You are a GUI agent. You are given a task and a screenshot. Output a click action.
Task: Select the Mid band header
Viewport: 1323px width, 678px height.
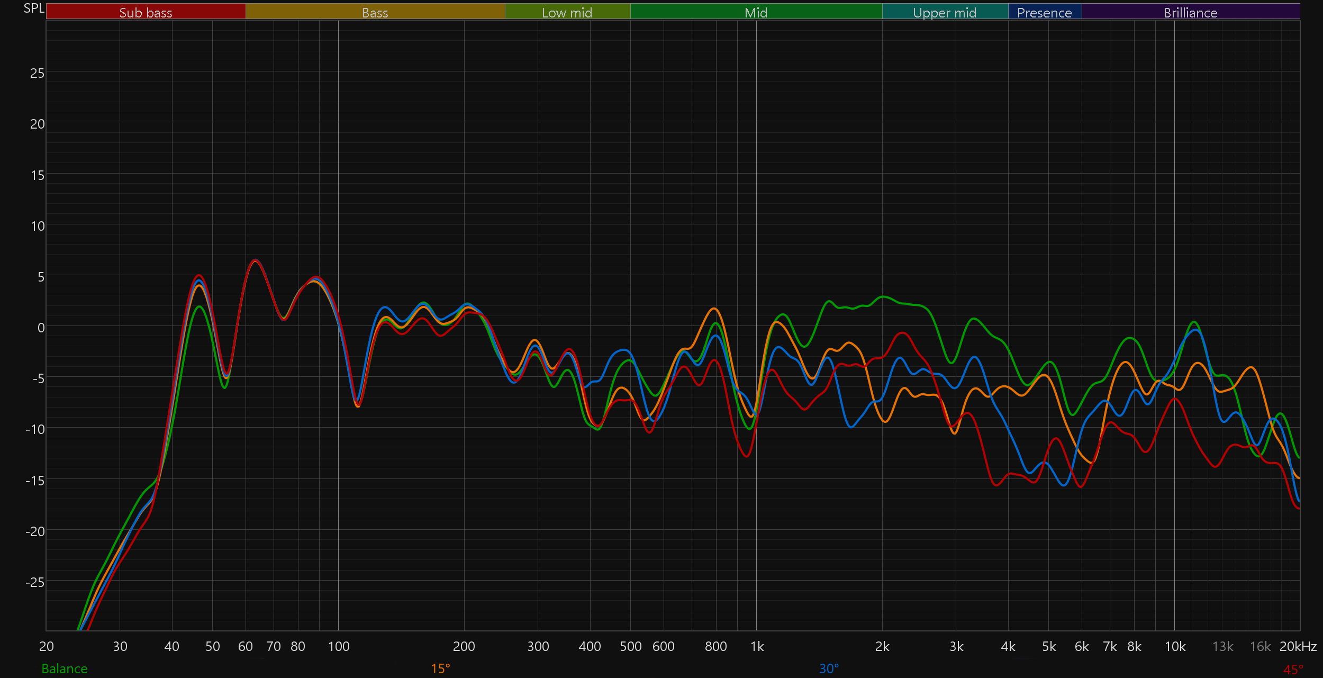click(756, 12)
